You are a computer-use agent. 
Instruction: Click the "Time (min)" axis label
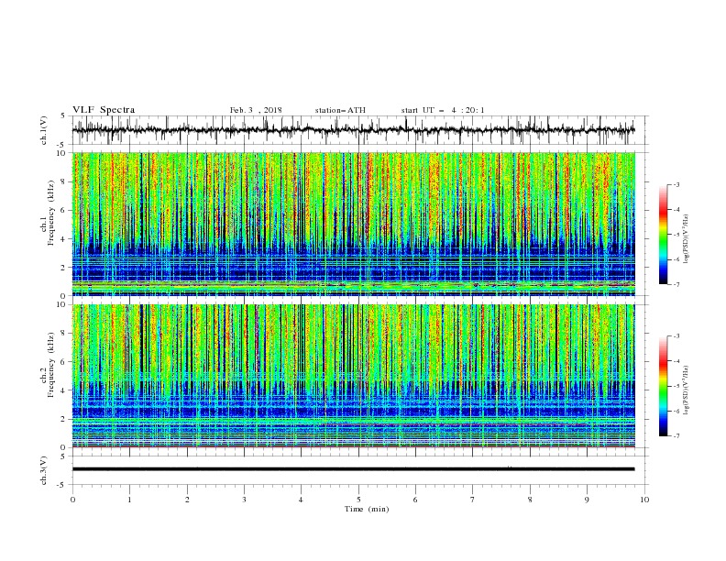coord(367,509)
